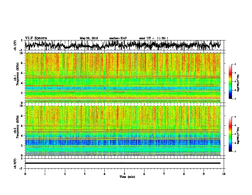Click the "7" tick on the Time axis
Image resolution: width=252 pixels, height=195 pixels.
click(x=164, y=174)
